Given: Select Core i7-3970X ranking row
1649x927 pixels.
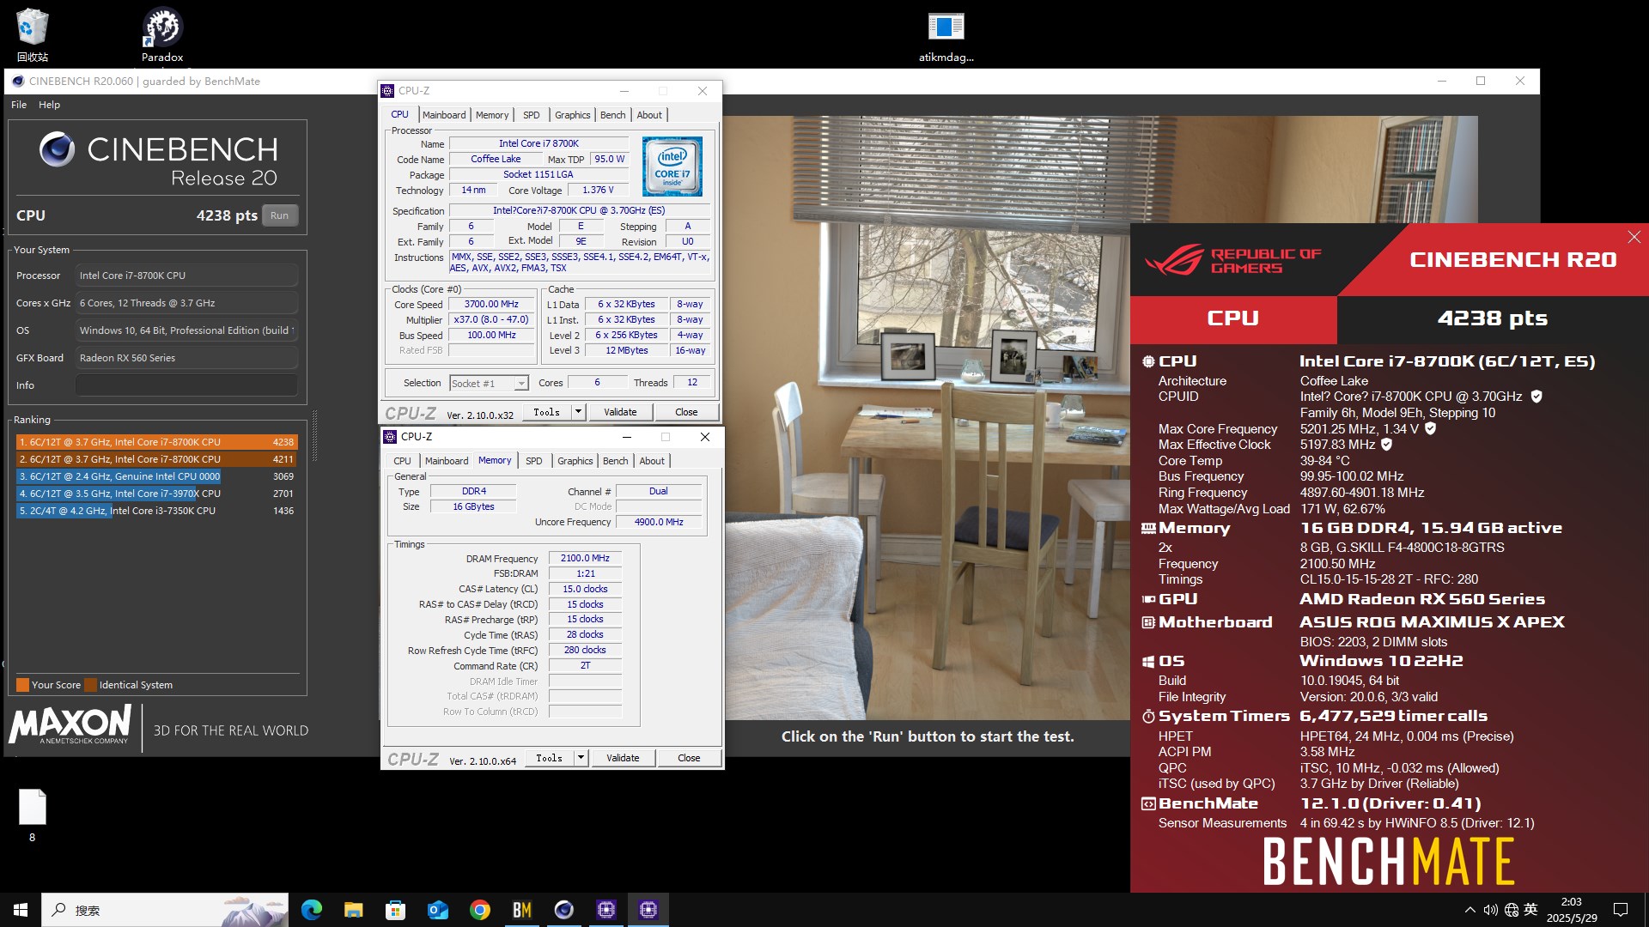Looking at the screenshot, I should pyautogui.click(x=157, y=494).
